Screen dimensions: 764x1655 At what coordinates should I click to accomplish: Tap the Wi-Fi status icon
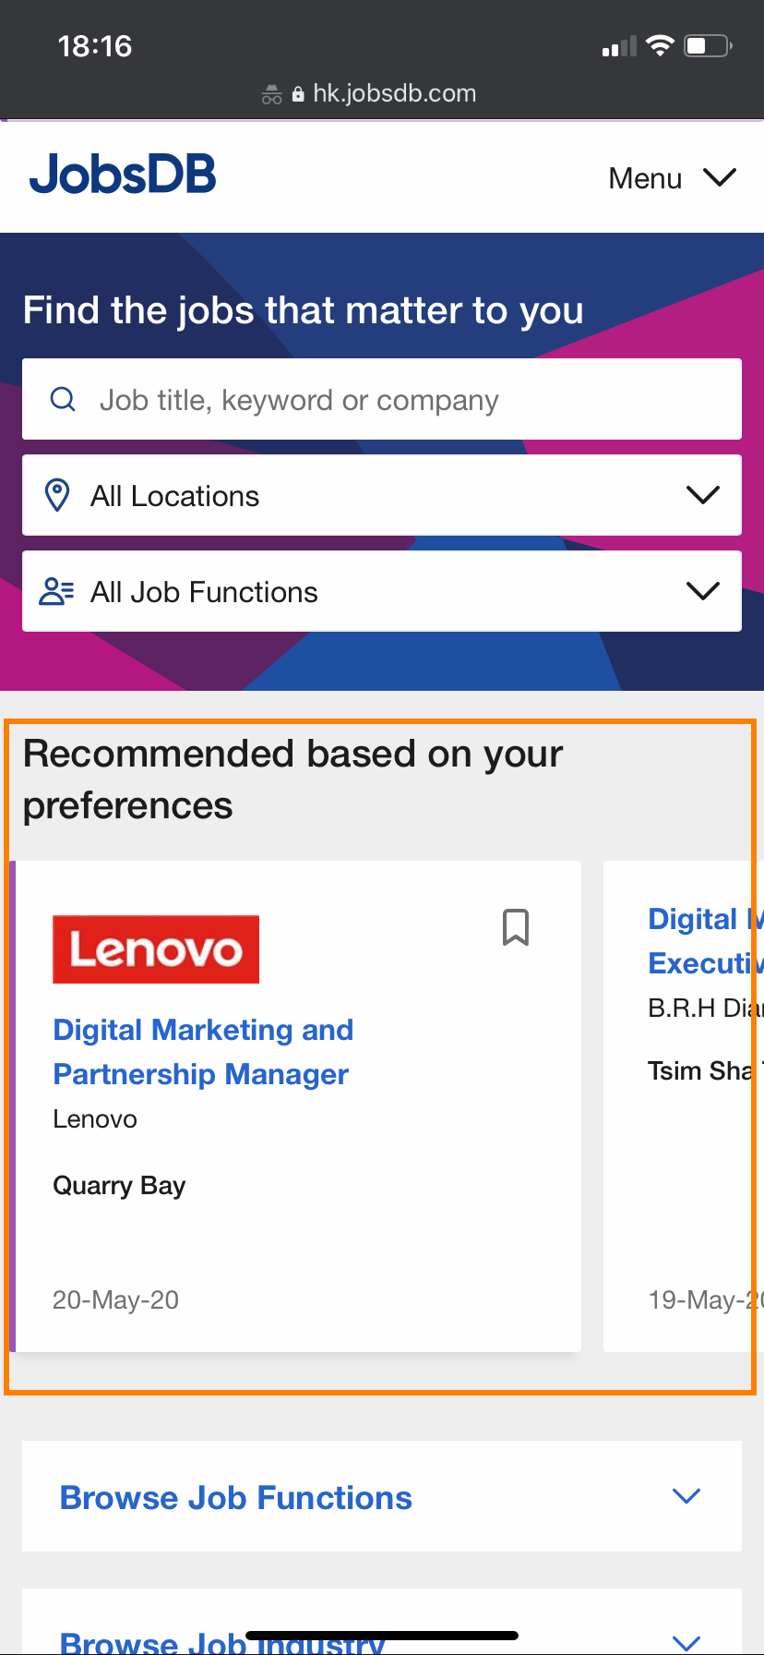pos(660,45)
